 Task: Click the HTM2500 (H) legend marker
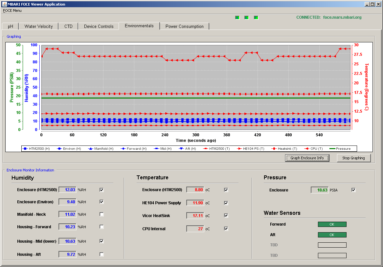point(25,148)
